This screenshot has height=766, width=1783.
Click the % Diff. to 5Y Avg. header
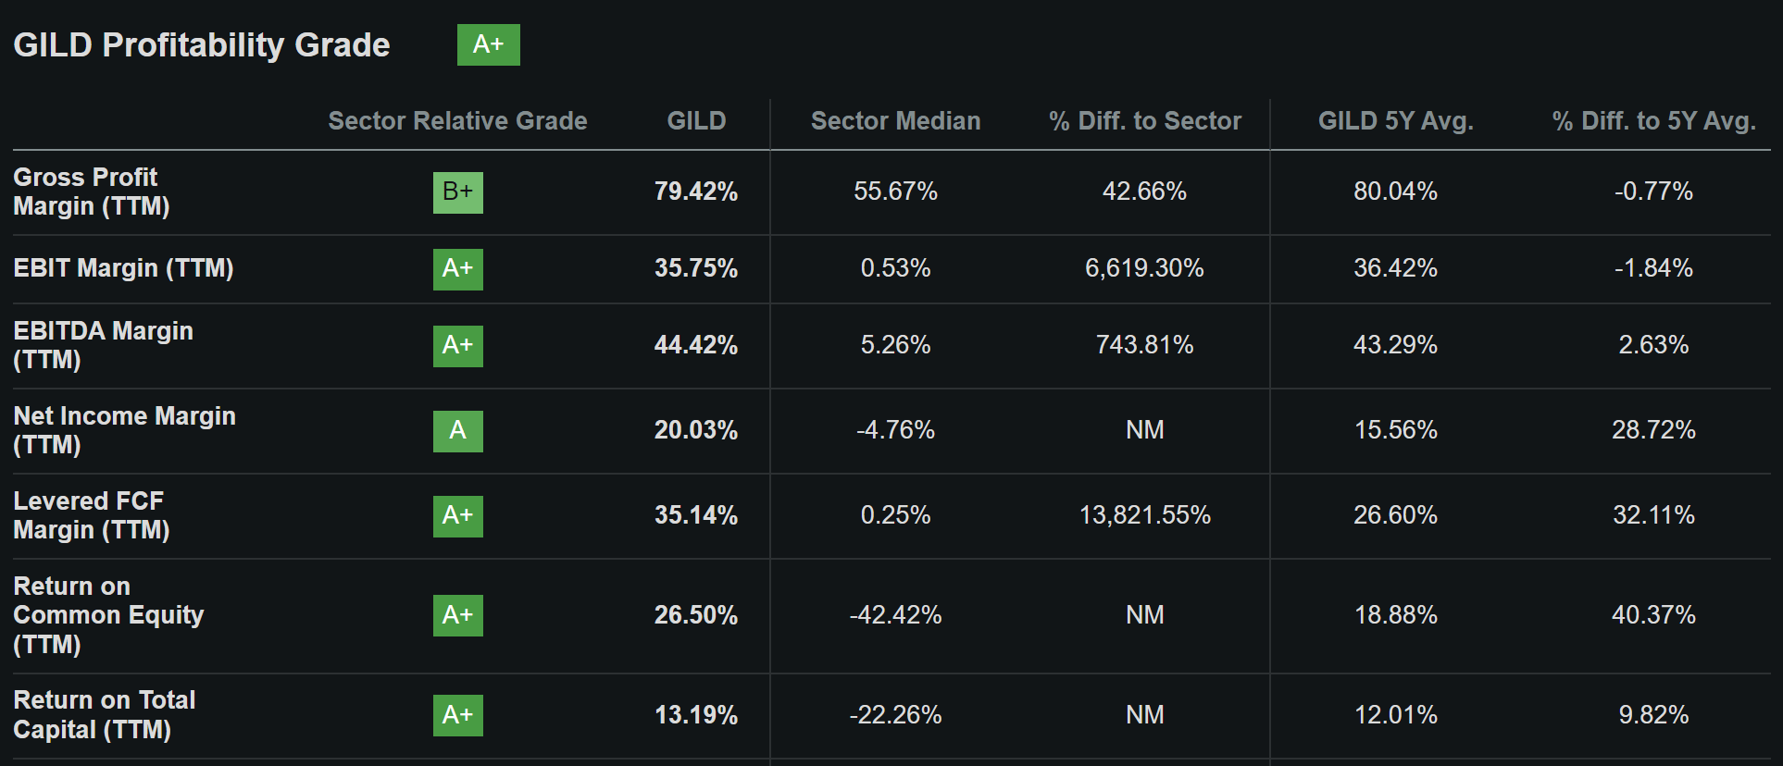[1653, 121]
